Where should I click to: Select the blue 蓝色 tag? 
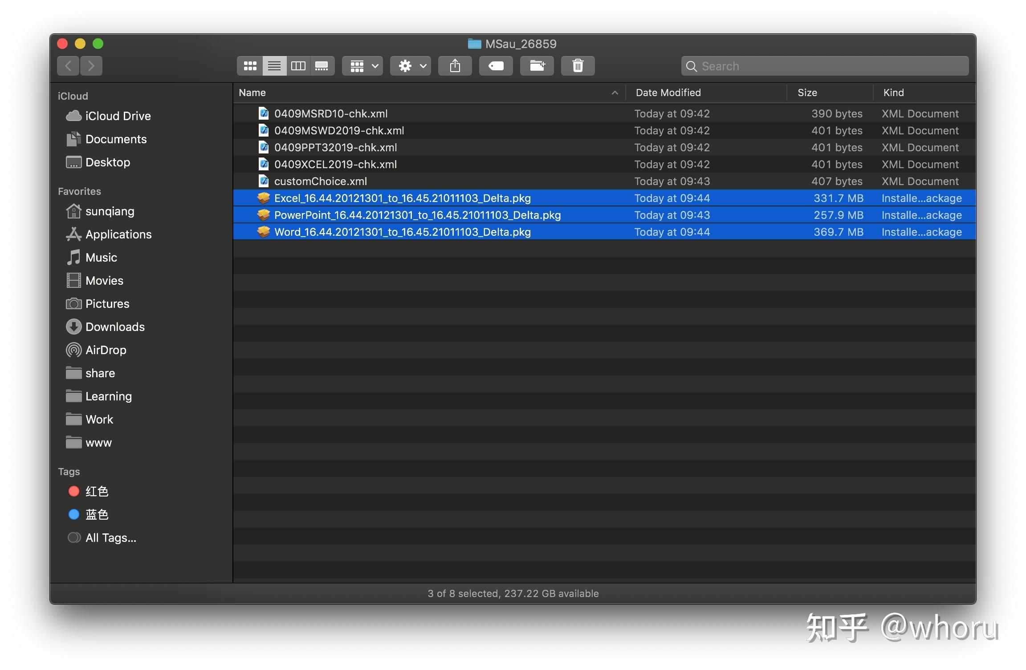click(89, 514)
